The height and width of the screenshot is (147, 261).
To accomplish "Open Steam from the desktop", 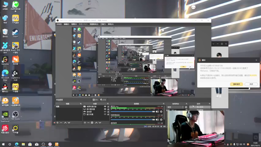I will tap(15, 33).
